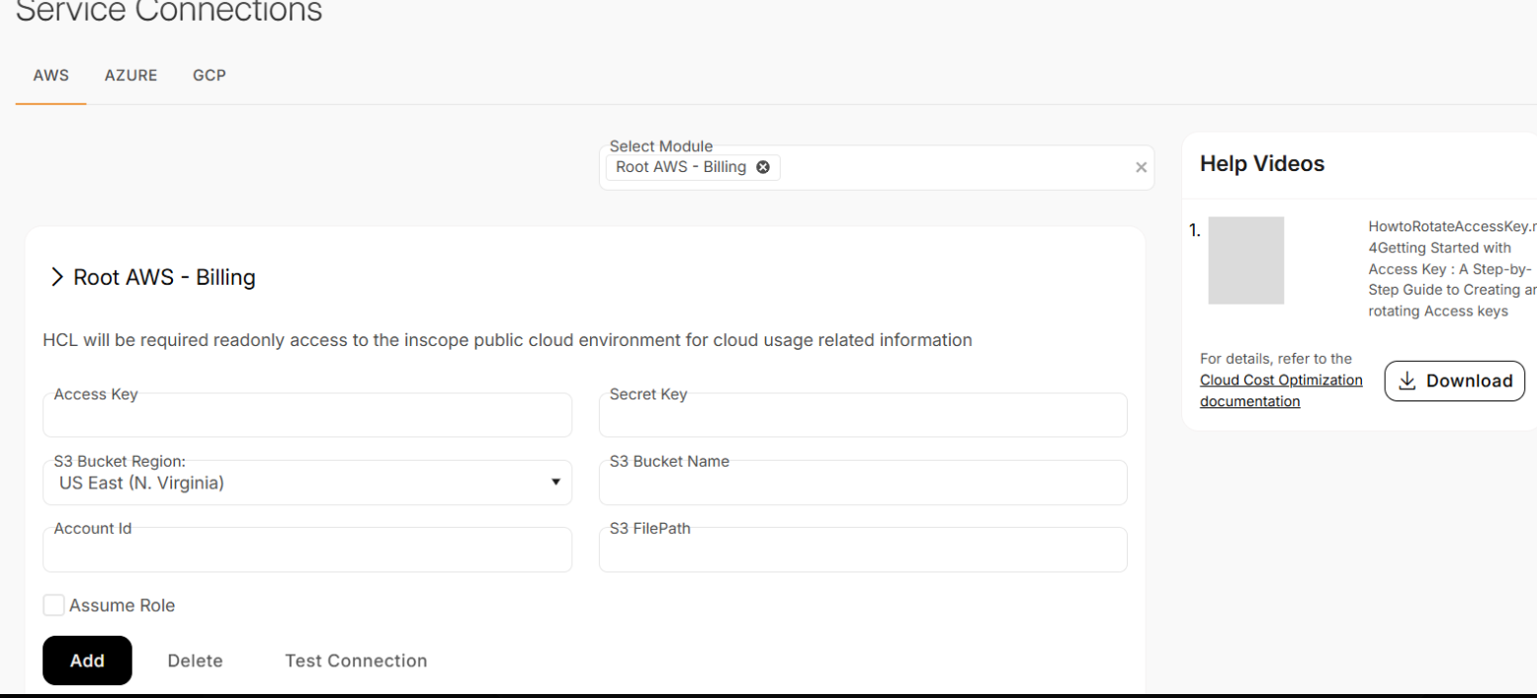This screenshot has width=1537, height=698.
Task: Remove the Root AWS - Billing module chip
Action: [x=762, y=167]
